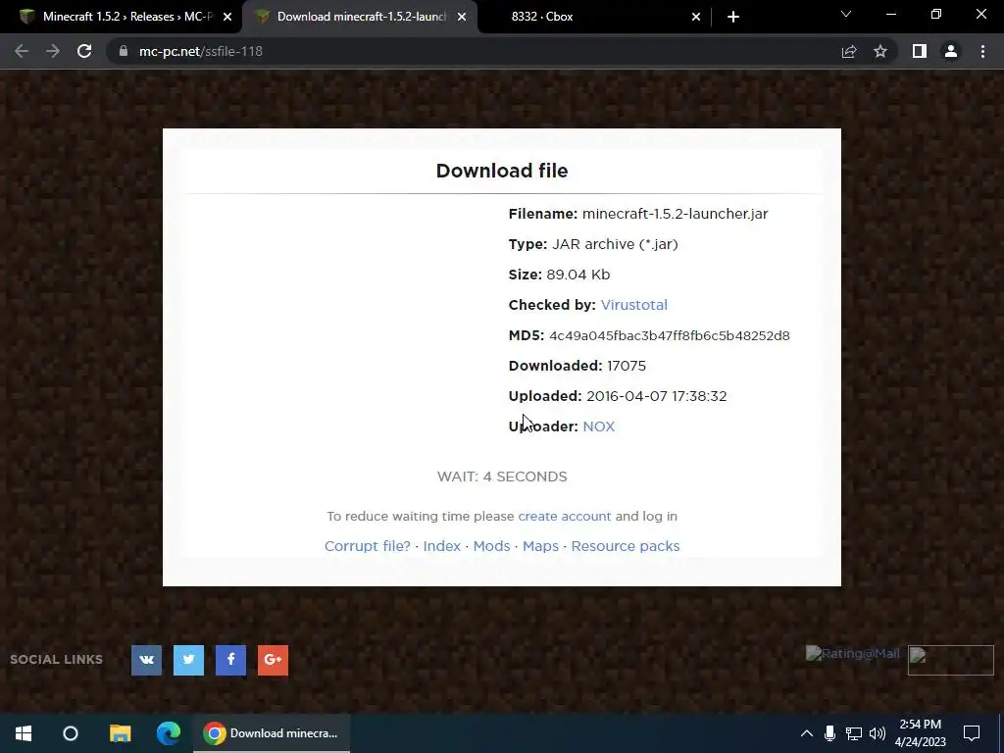Open Chrome's three-dot menu
Image resolution: width=1004 pixels, height=753 pixels.
982,51
